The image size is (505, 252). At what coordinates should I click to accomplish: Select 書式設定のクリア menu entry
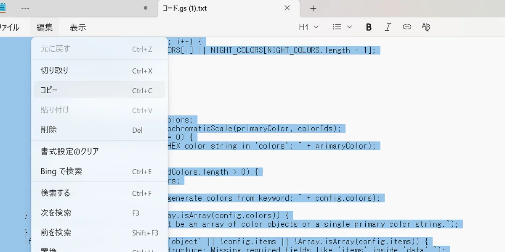99,151
